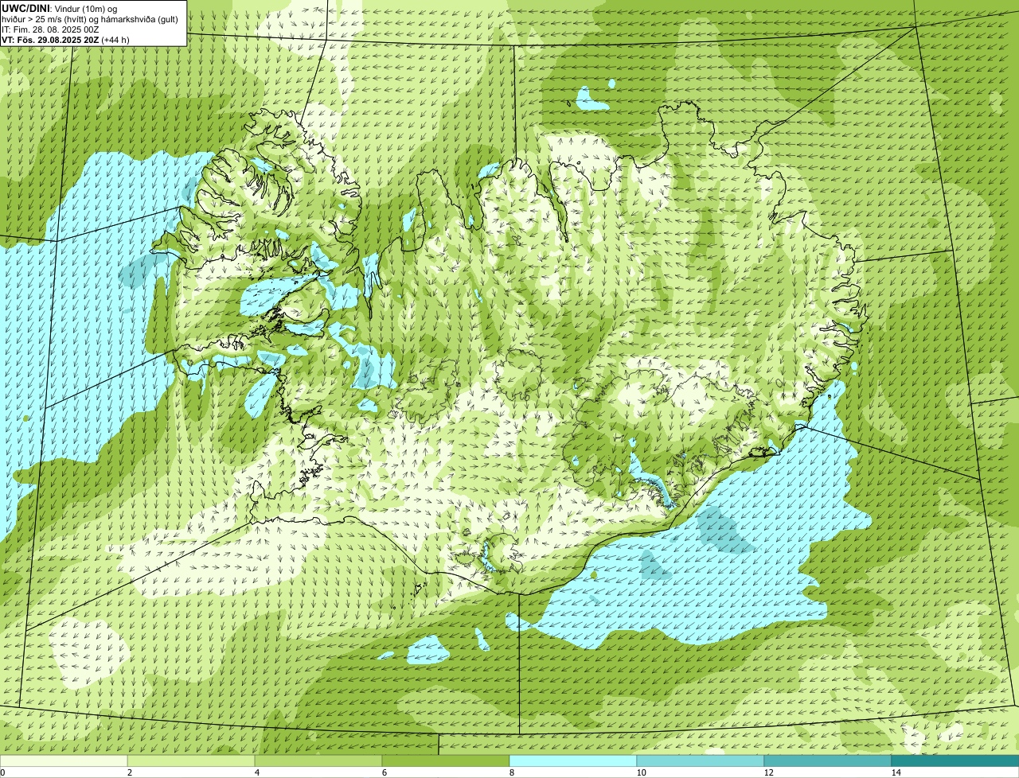Click the colorbar tick label '8'

(x=511, y=772)
